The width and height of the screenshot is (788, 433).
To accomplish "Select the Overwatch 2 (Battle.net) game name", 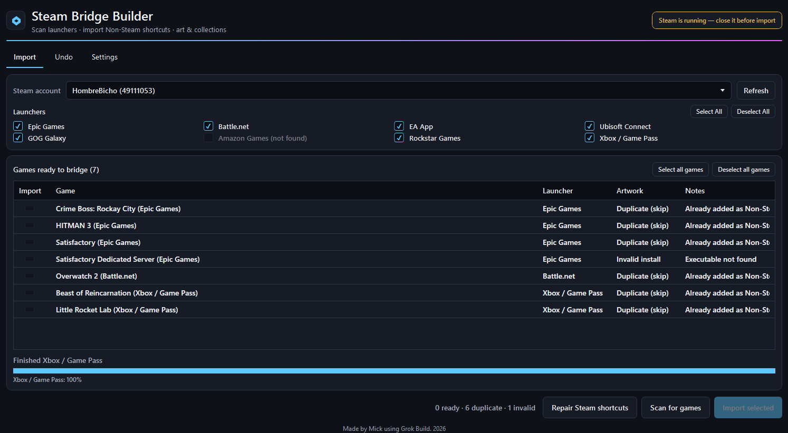I will [x=97, y=276].
